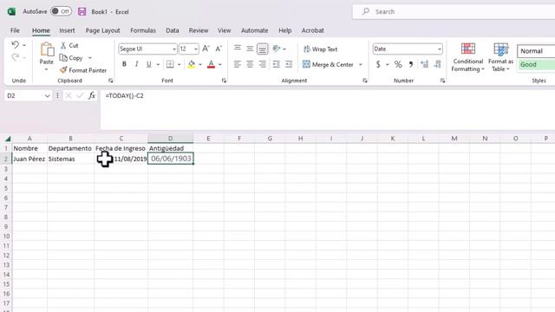Increase indent in cell
The width and height of the screenshot is (555, 312).
coord(289,64)
